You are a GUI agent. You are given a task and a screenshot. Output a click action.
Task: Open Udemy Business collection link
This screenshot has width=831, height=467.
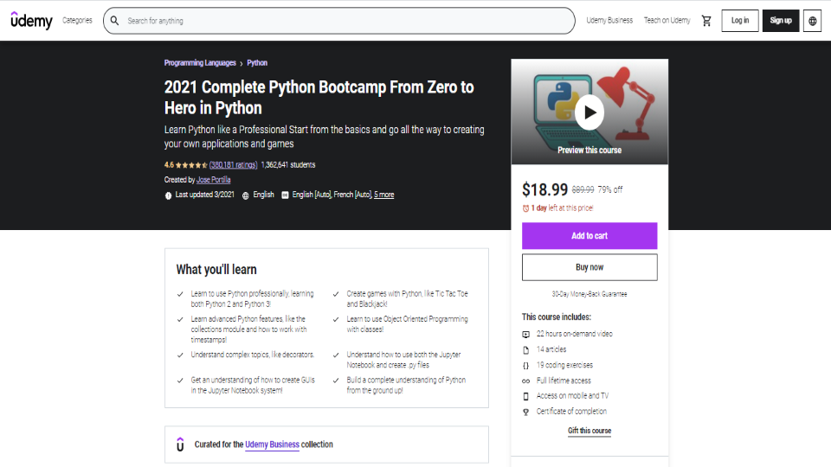coord(272,445)
